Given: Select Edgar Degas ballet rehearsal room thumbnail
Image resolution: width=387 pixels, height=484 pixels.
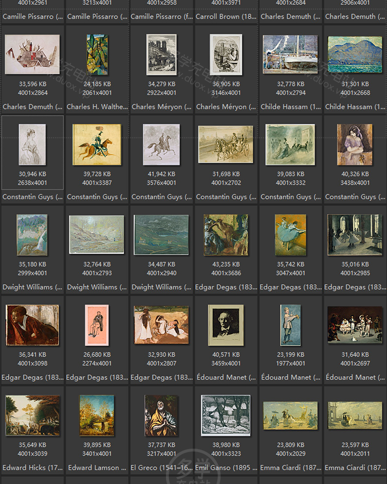Looking at the screenshot, I should (x=355, y=235).
